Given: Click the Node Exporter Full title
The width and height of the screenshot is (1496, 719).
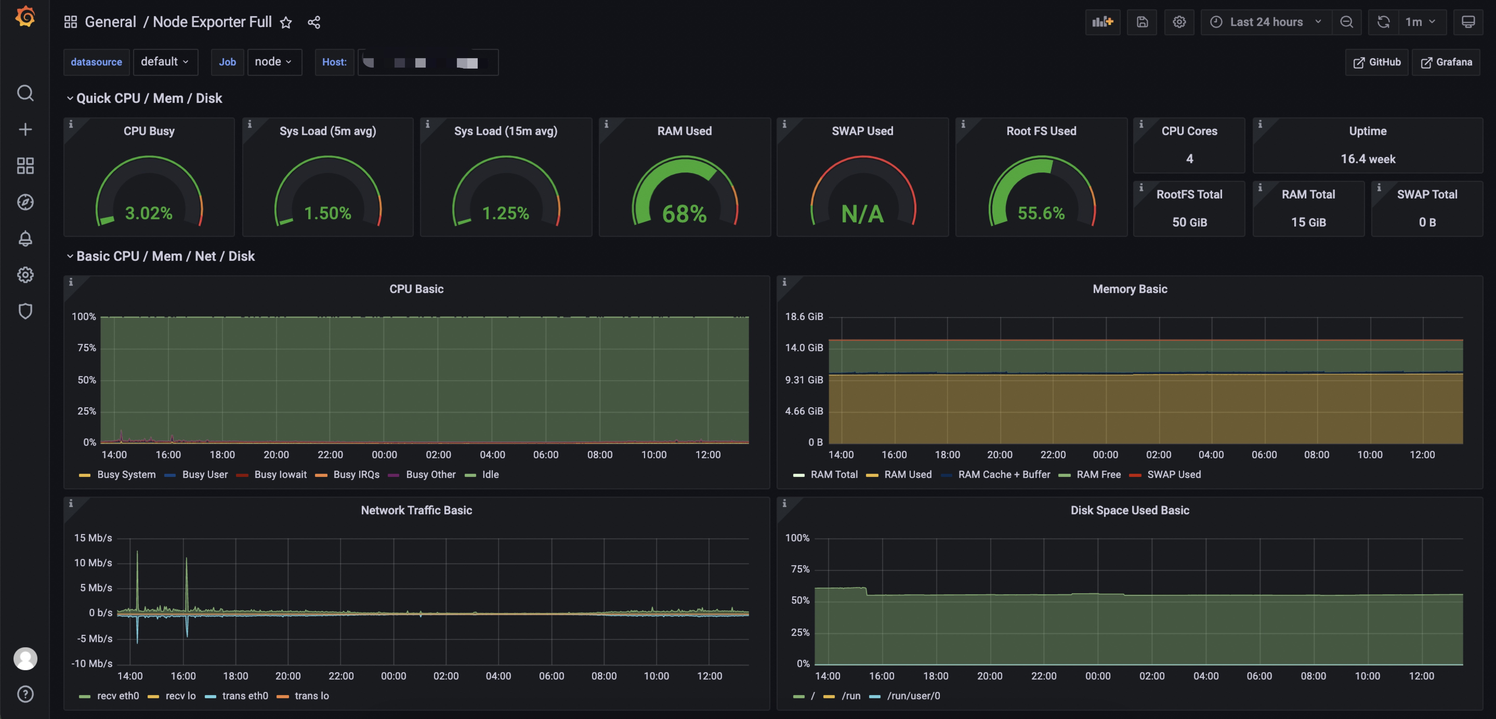Looking at the screenshot, I should (212, 22).
